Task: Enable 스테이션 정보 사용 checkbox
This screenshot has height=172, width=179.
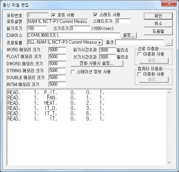Action: tap(73, 72)
